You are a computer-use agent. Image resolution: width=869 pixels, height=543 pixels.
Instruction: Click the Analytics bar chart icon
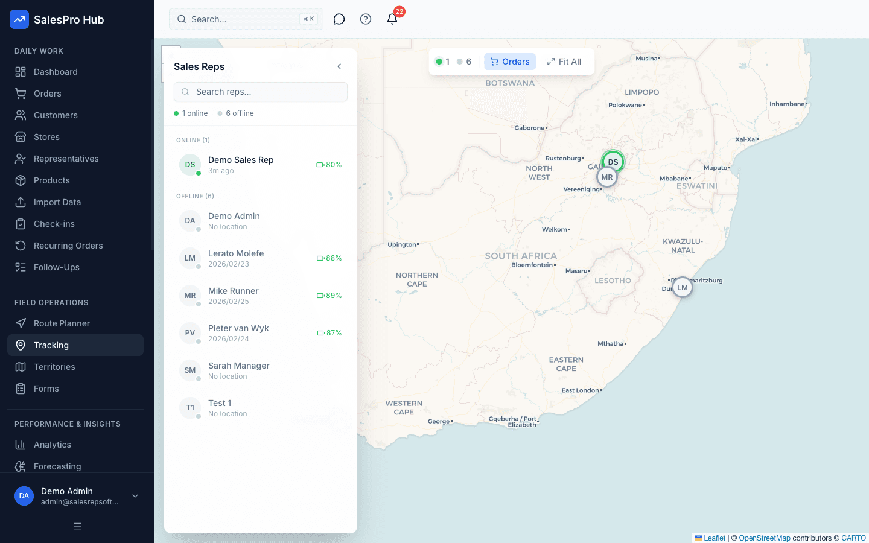21,445
